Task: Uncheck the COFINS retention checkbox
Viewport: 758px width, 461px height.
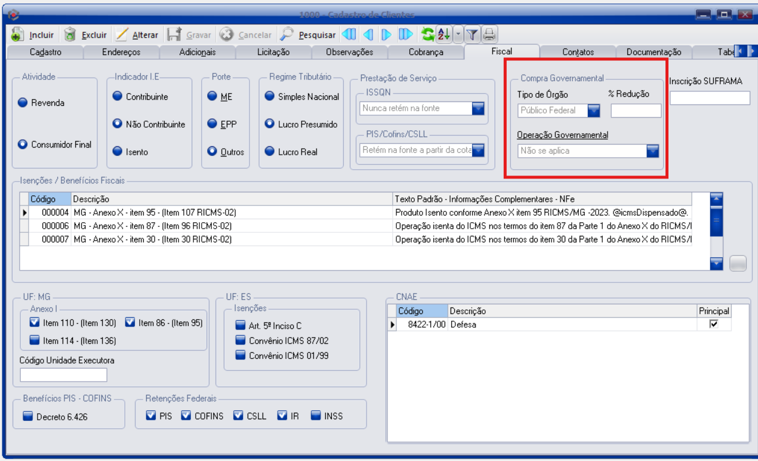Action: click(186, 416)
